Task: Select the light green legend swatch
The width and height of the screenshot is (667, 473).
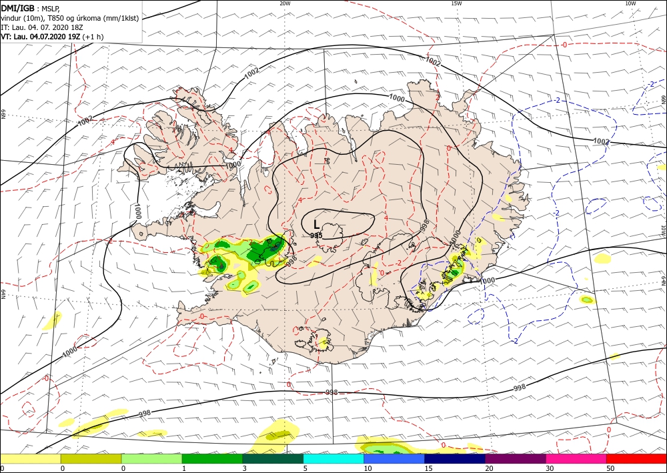Action: coord(151,458)
